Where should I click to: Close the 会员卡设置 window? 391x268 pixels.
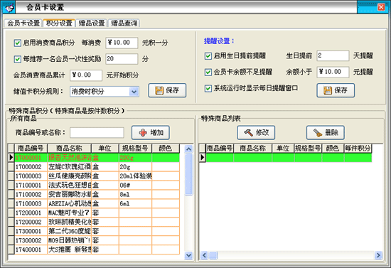[381, 7]
